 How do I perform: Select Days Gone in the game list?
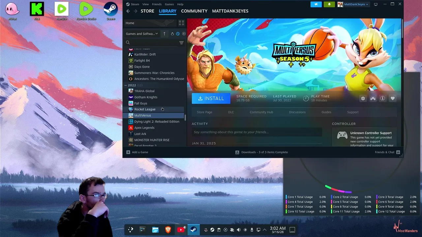point(154,67)
